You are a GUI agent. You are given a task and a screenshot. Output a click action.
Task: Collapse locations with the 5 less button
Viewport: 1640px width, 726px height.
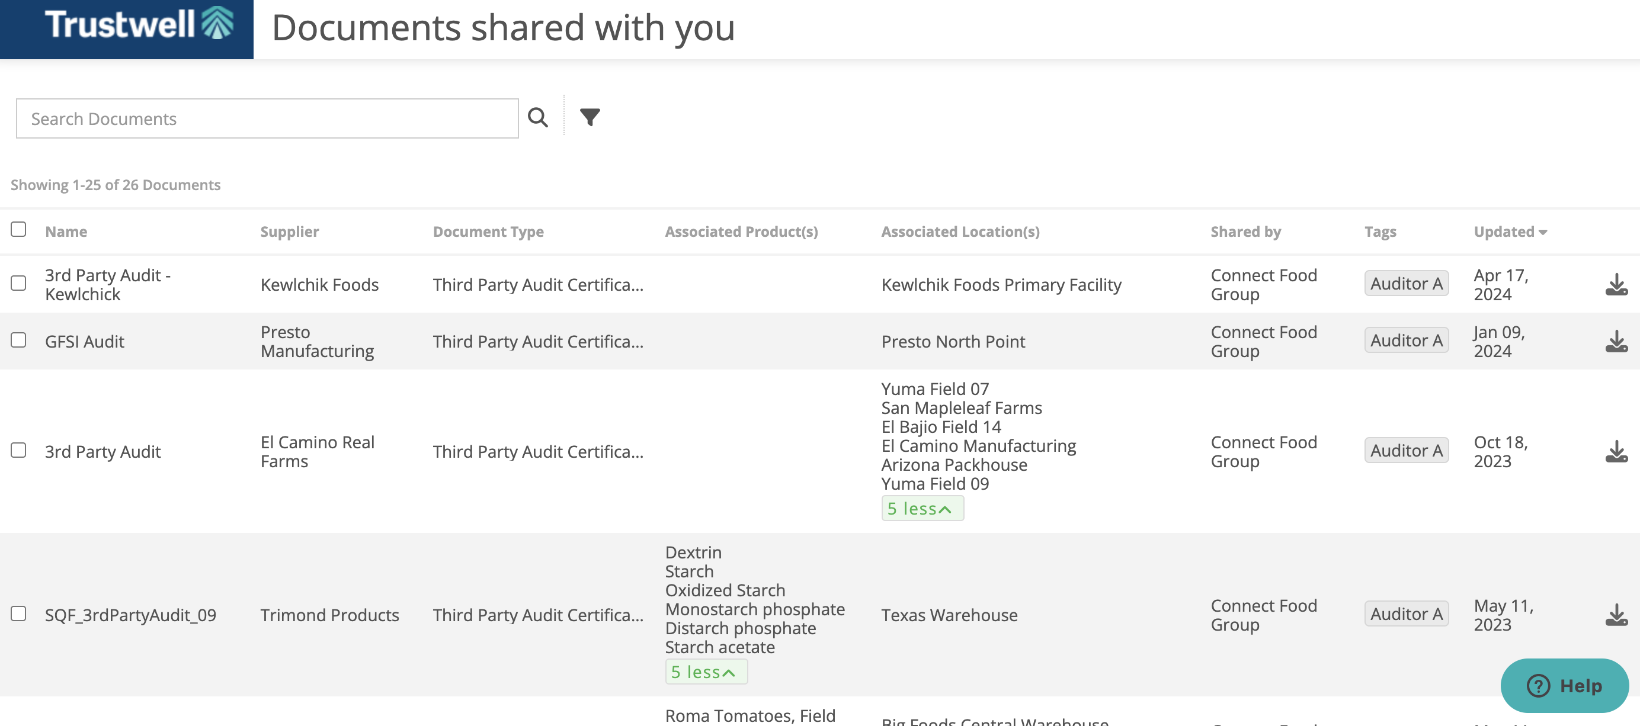922,509
